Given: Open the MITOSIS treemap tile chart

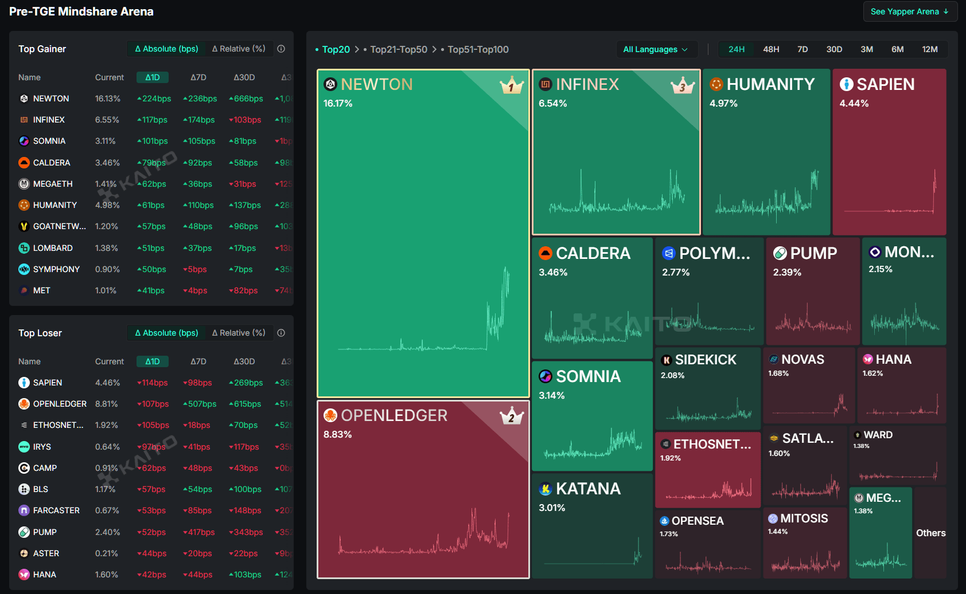Looking at the screenshot, I should coord(805,543).
